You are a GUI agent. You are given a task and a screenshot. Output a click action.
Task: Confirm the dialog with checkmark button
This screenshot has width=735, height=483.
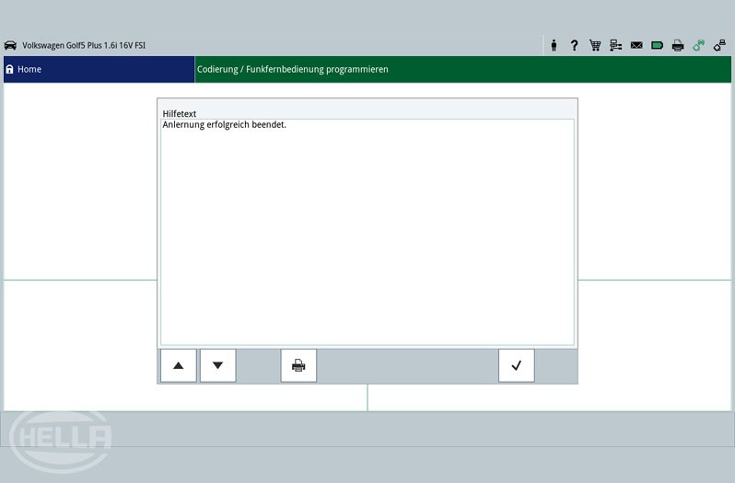[x=516, y=365]
